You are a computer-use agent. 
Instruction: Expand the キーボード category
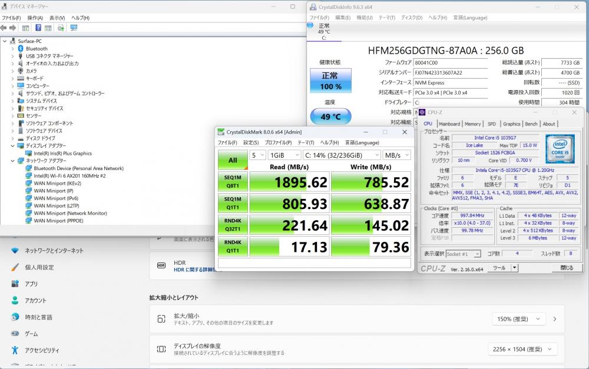pos(12,78)
